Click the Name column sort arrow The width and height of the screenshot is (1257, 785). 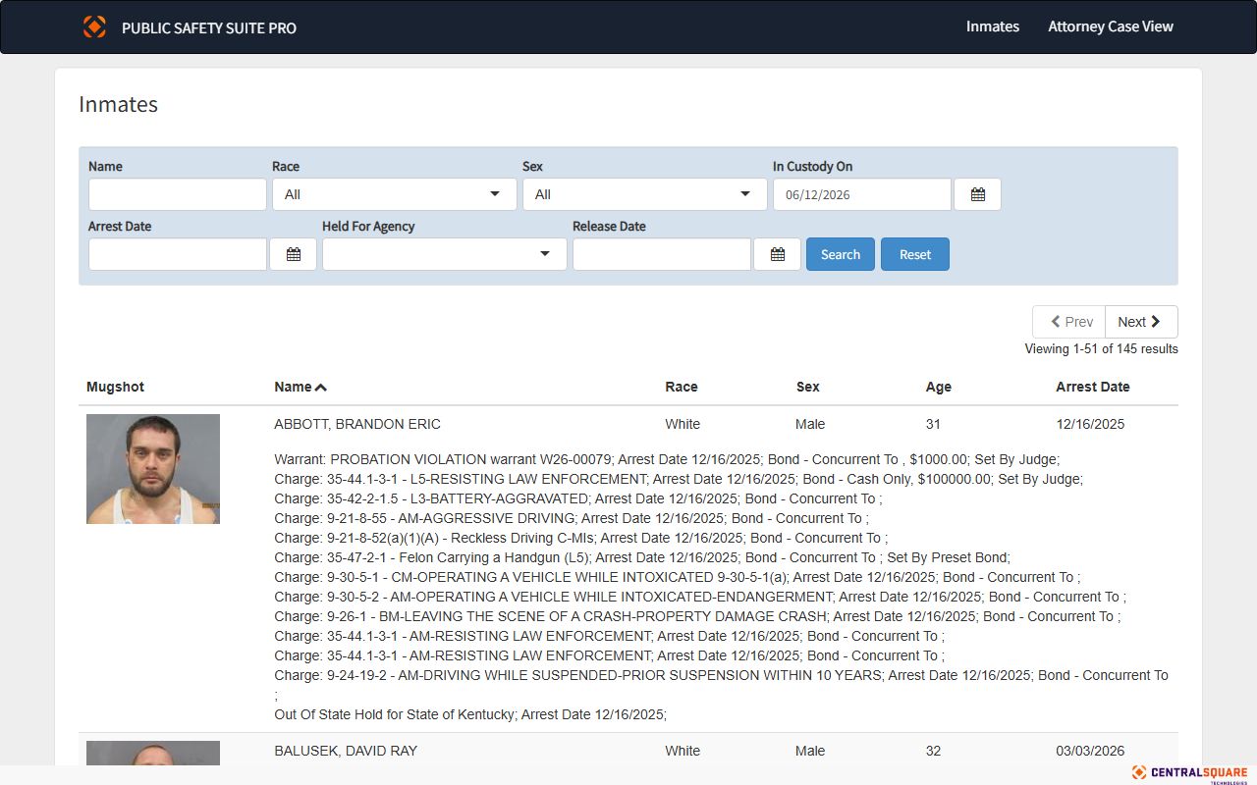tap(320, 388)
